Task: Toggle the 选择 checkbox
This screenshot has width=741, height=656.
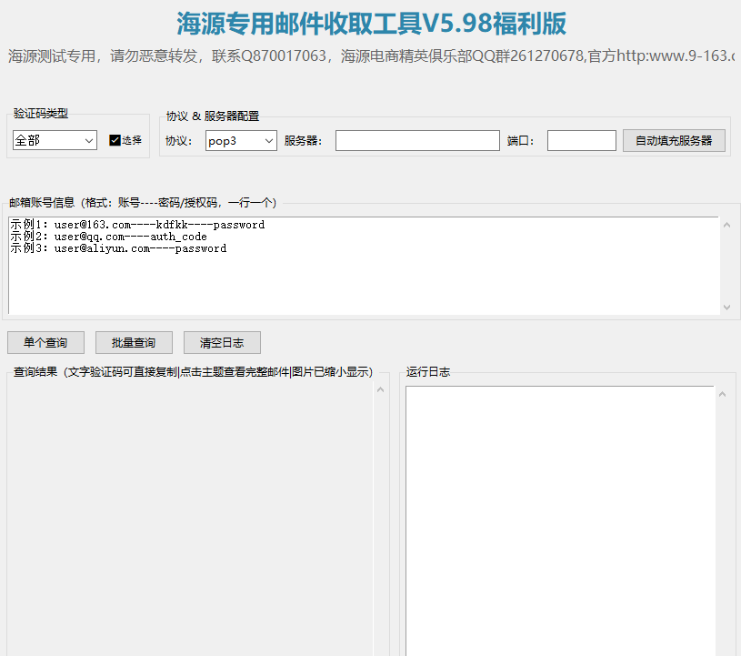Action: tap(115, 140)
